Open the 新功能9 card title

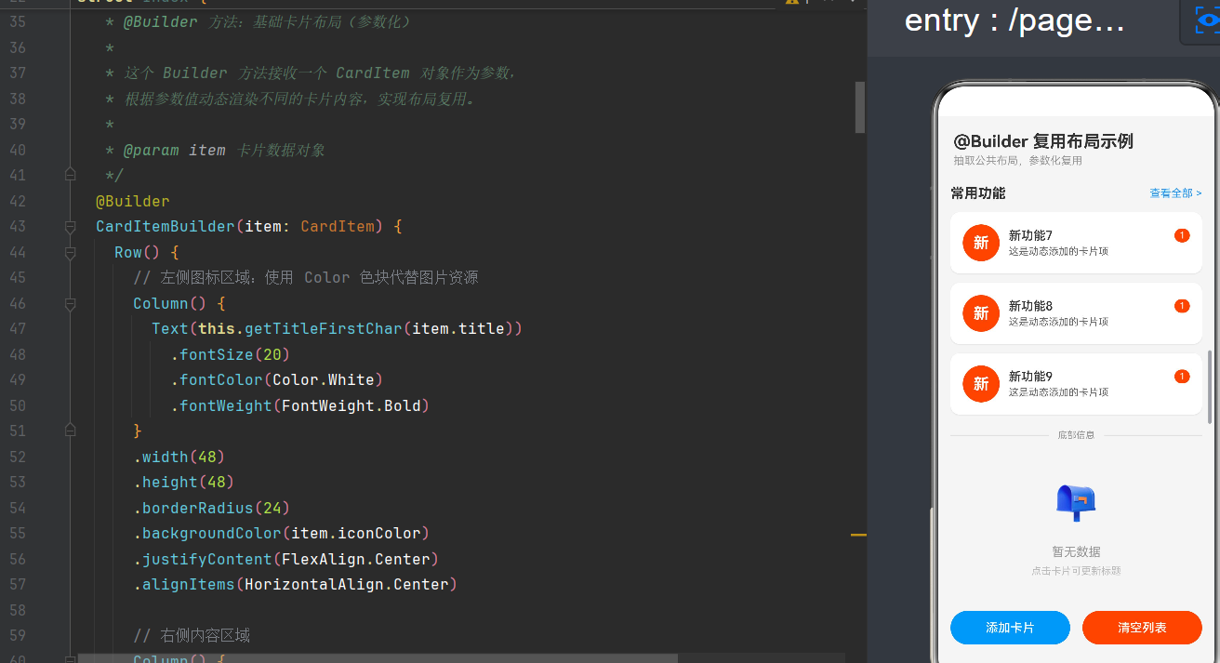click(x=1030, y=377)
